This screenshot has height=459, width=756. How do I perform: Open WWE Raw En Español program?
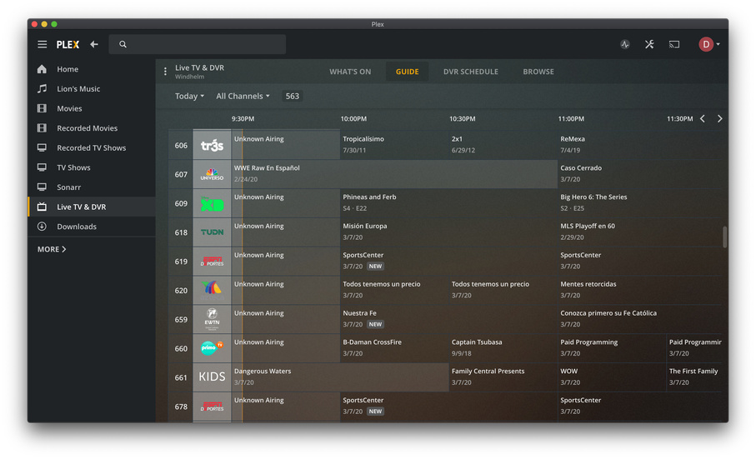(x=394, y=174)
